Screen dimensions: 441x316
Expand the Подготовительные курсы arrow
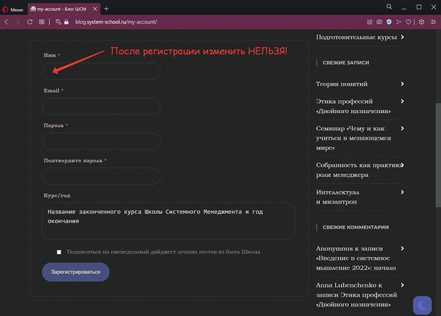coord(402,37)
